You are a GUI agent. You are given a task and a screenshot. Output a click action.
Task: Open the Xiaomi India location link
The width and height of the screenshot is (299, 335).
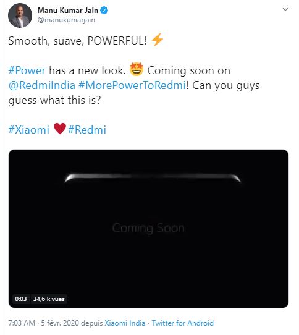tap(125, 323)
